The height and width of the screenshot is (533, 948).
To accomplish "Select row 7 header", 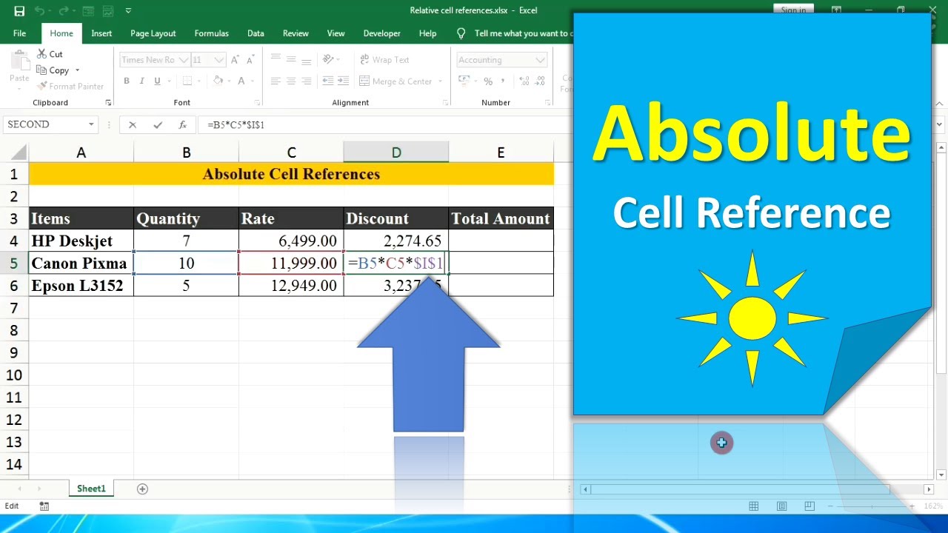I will tap(14, 308).
